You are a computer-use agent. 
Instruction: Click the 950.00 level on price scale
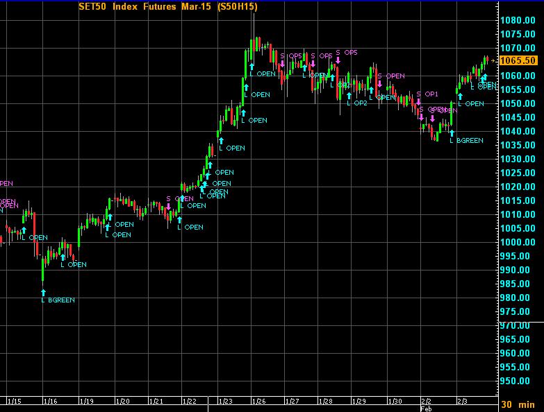point(520,381)
